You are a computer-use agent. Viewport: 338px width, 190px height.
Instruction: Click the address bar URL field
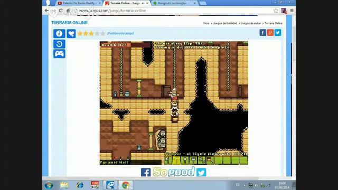[173, 11]
